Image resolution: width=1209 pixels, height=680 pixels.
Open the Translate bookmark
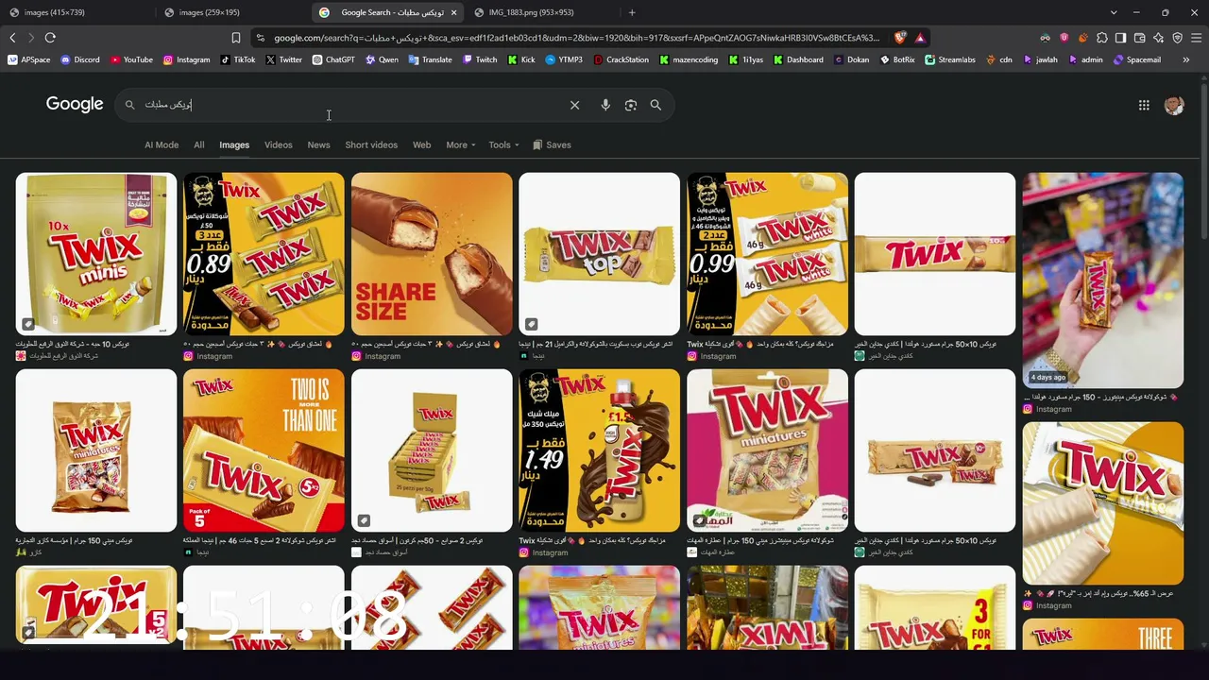pyautogui.click(x=430, y=59)
